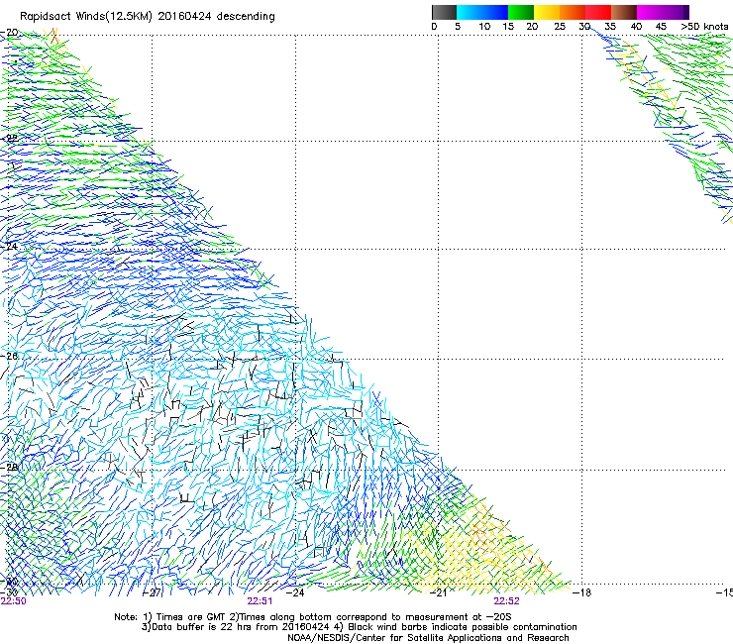Click the longitude axis label "-21"

(x=438, y=593)
